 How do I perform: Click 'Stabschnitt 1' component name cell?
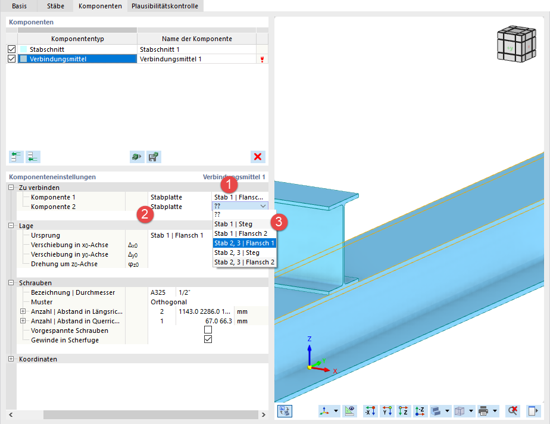(x=196, y=49)
